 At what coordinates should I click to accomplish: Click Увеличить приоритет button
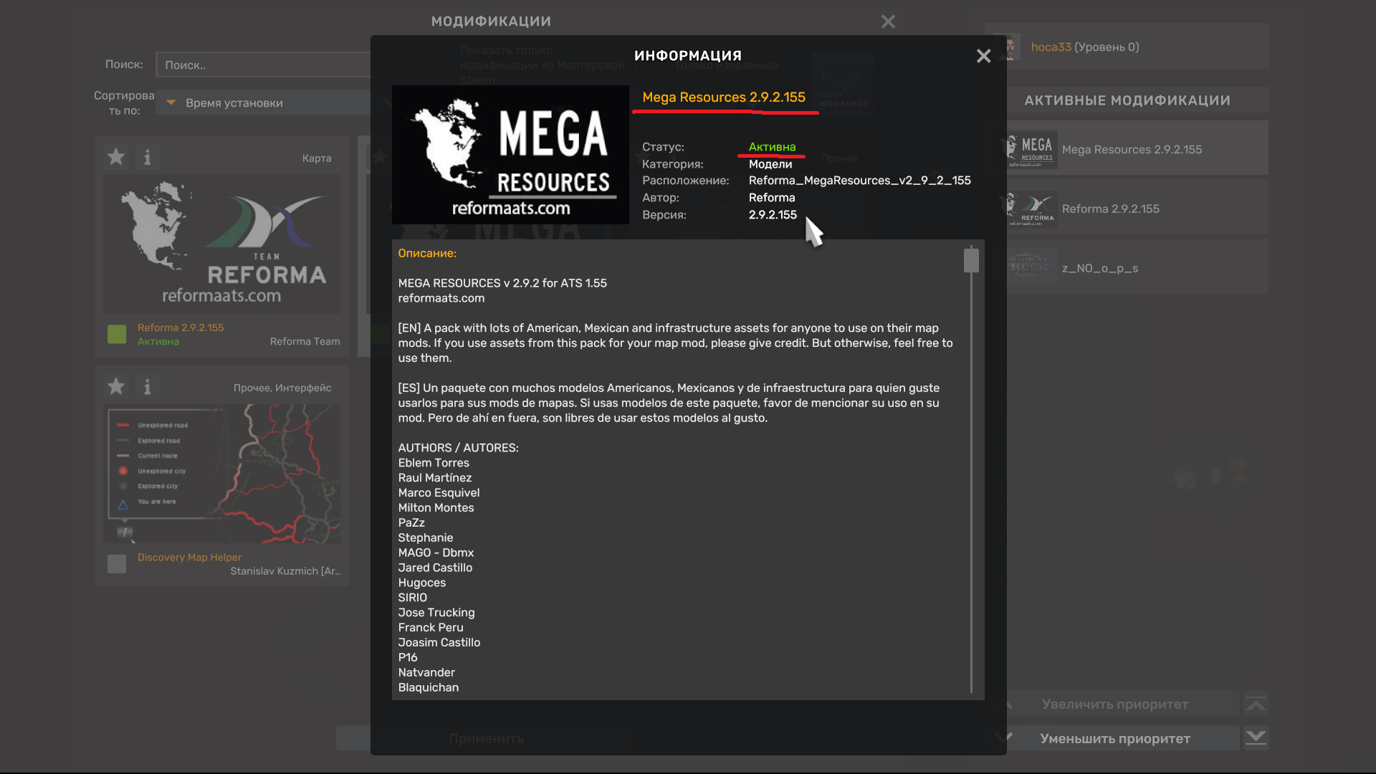tap(1115, 704)
